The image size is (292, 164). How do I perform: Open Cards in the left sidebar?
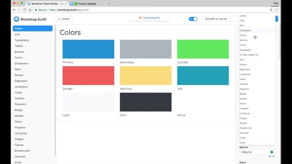(18, 92)
